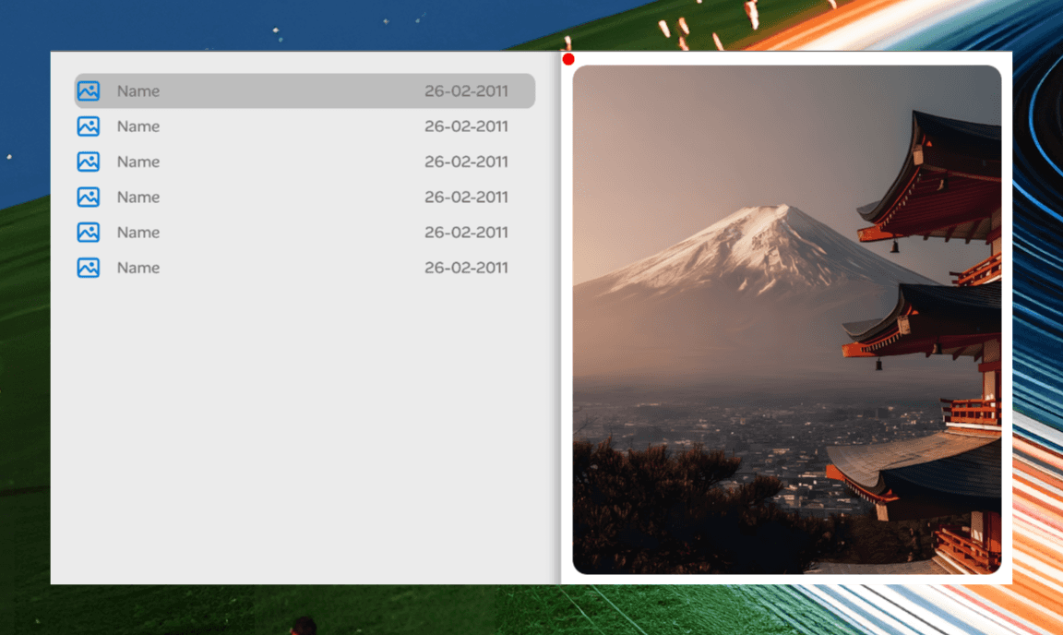The image size is (1063, 635).
Task: Click the 26-02-2011 date in the second row
Action: [x=466, y=126]
